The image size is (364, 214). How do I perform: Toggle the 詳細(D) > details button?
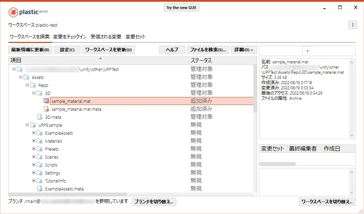tap(244, 50)
